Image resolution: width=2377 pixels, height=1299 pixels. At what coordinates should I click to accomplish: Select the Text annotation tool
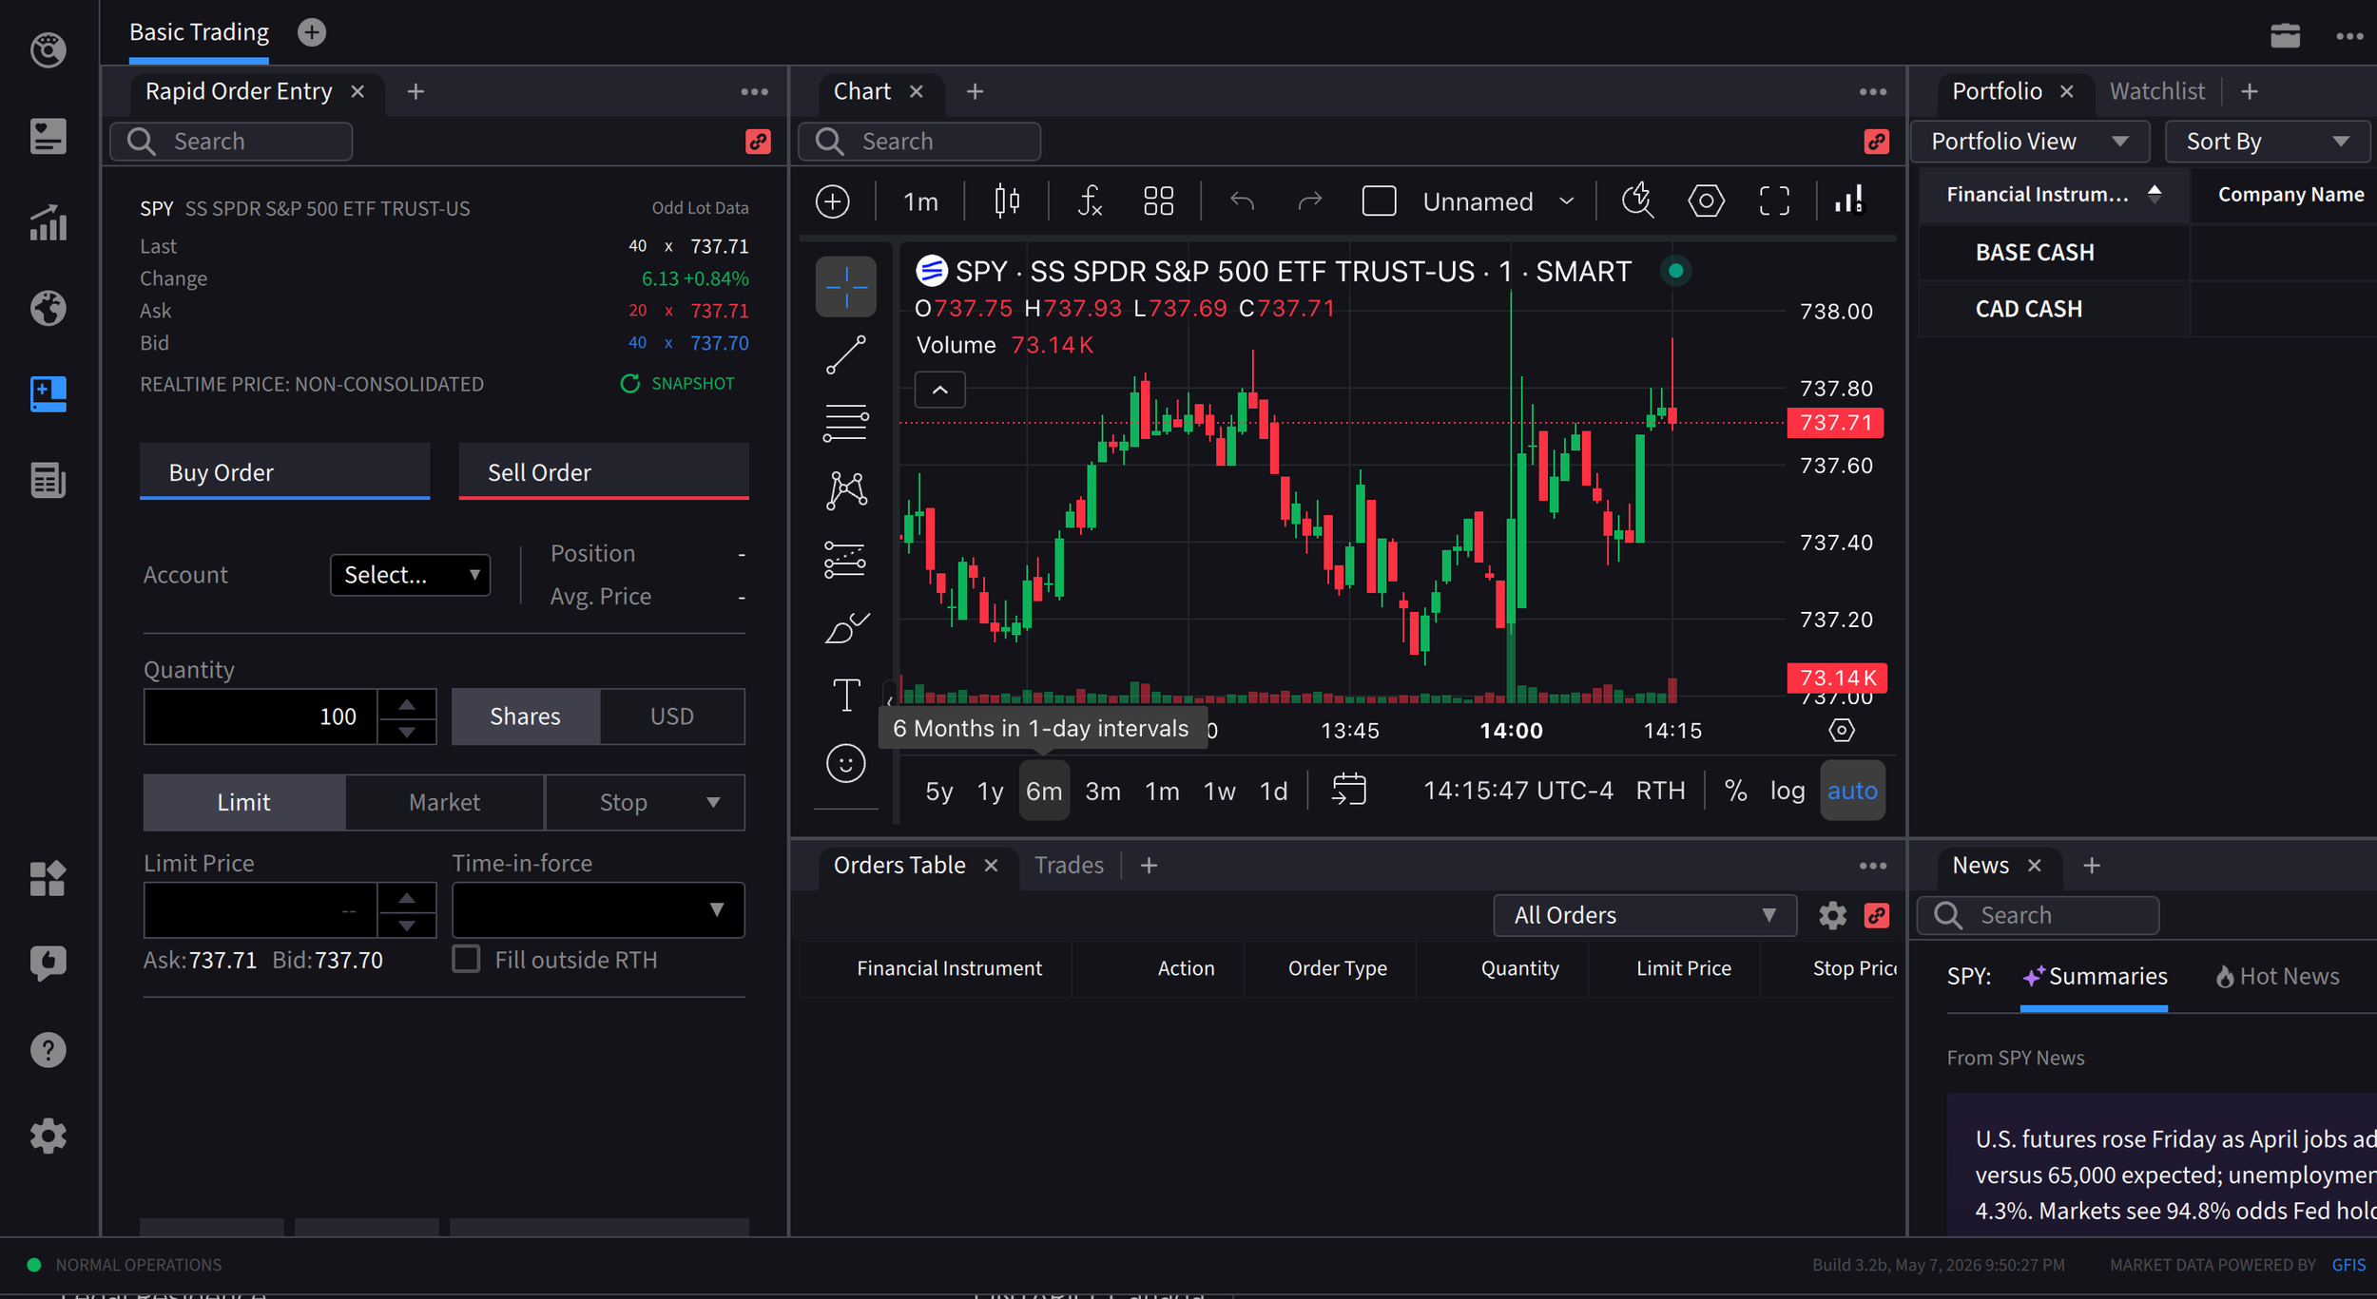tap(845, 695)
